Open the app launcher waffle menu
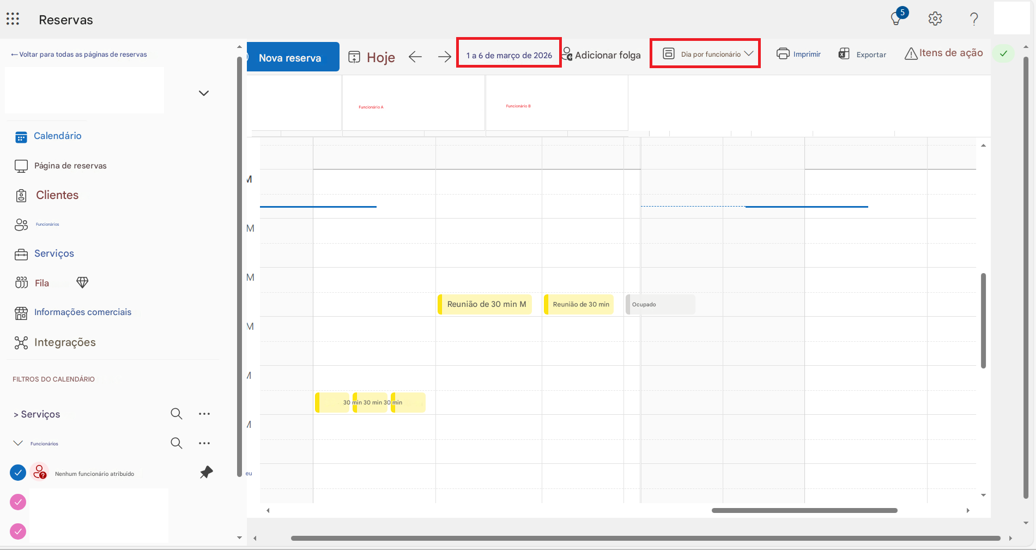 click(13, 19)
